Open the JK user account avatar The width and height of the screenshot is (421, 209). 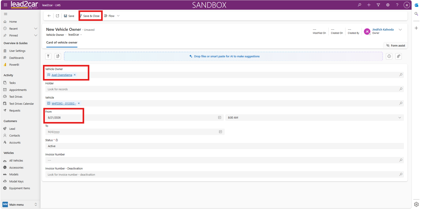407,5
